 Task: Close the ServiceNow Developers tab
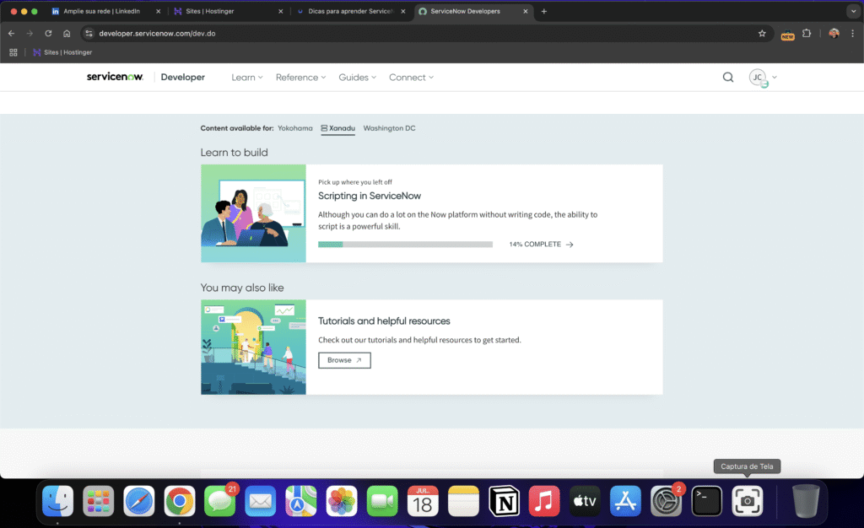[525, 11]
